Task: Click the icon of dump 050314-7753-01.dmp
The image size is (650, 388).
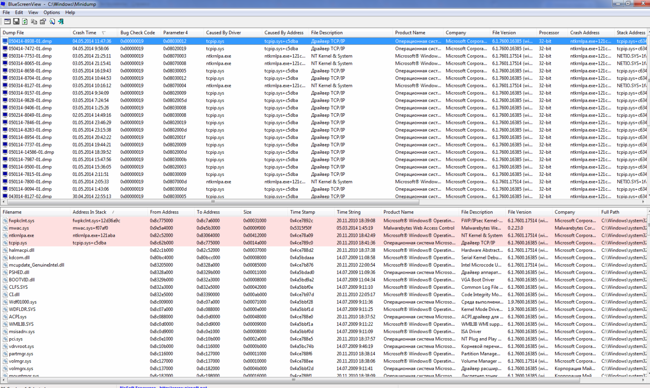Action: [x=5, y=56]
